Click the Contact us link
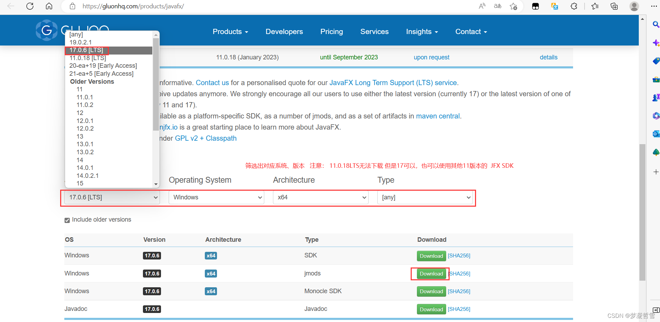 212,83
